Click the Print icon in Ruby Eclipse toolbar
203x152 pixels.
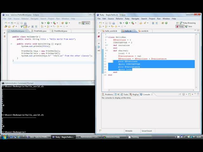tap(114, 23)
